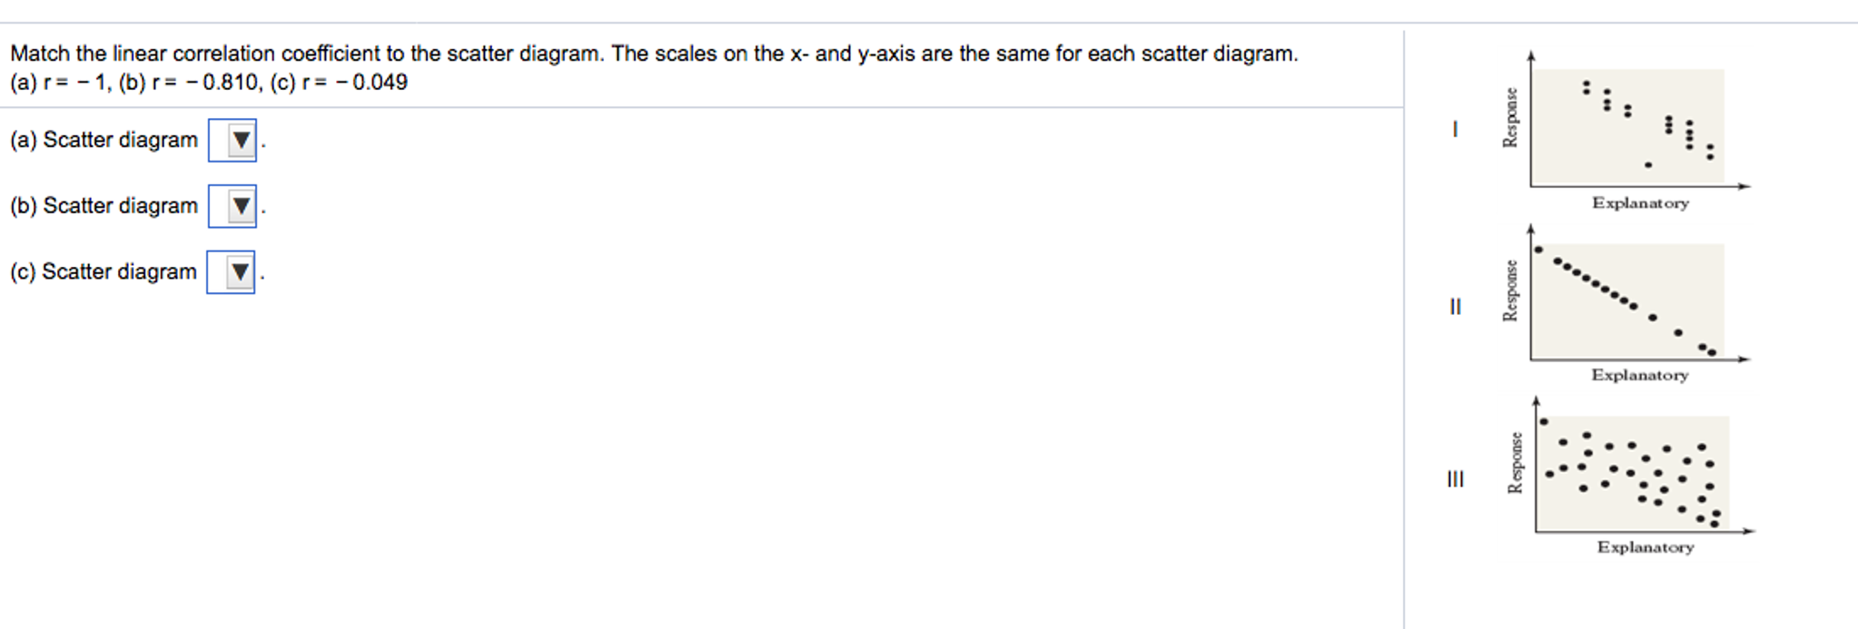Click the Explanatory label under diagram III

pos(1646,547)
